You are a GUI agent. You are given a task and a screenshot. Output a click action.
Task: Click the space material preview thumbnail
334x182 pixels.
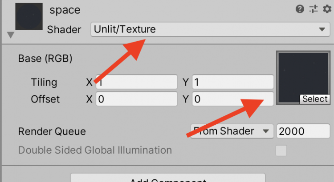(29, 16)
